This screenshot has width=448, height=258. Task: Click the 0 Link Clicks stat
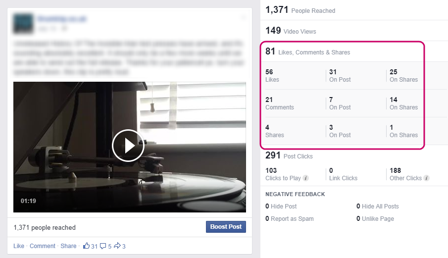tap(343, 174)
